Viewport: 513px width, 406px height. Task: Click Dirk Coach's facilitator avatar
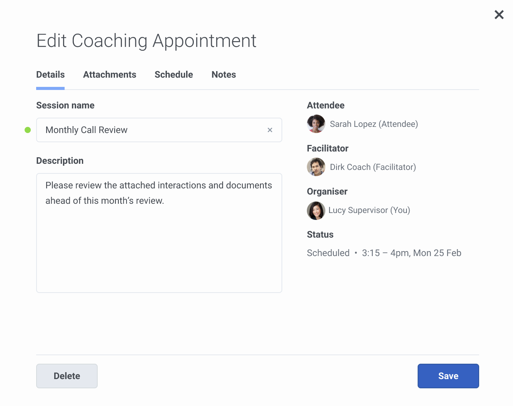(x=316, y=167)
